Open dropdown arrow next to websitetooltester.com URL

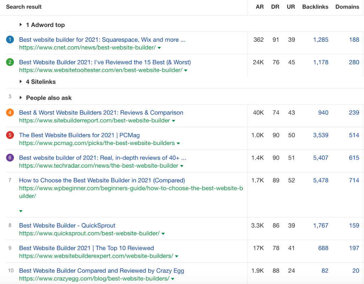click(186, 70)
